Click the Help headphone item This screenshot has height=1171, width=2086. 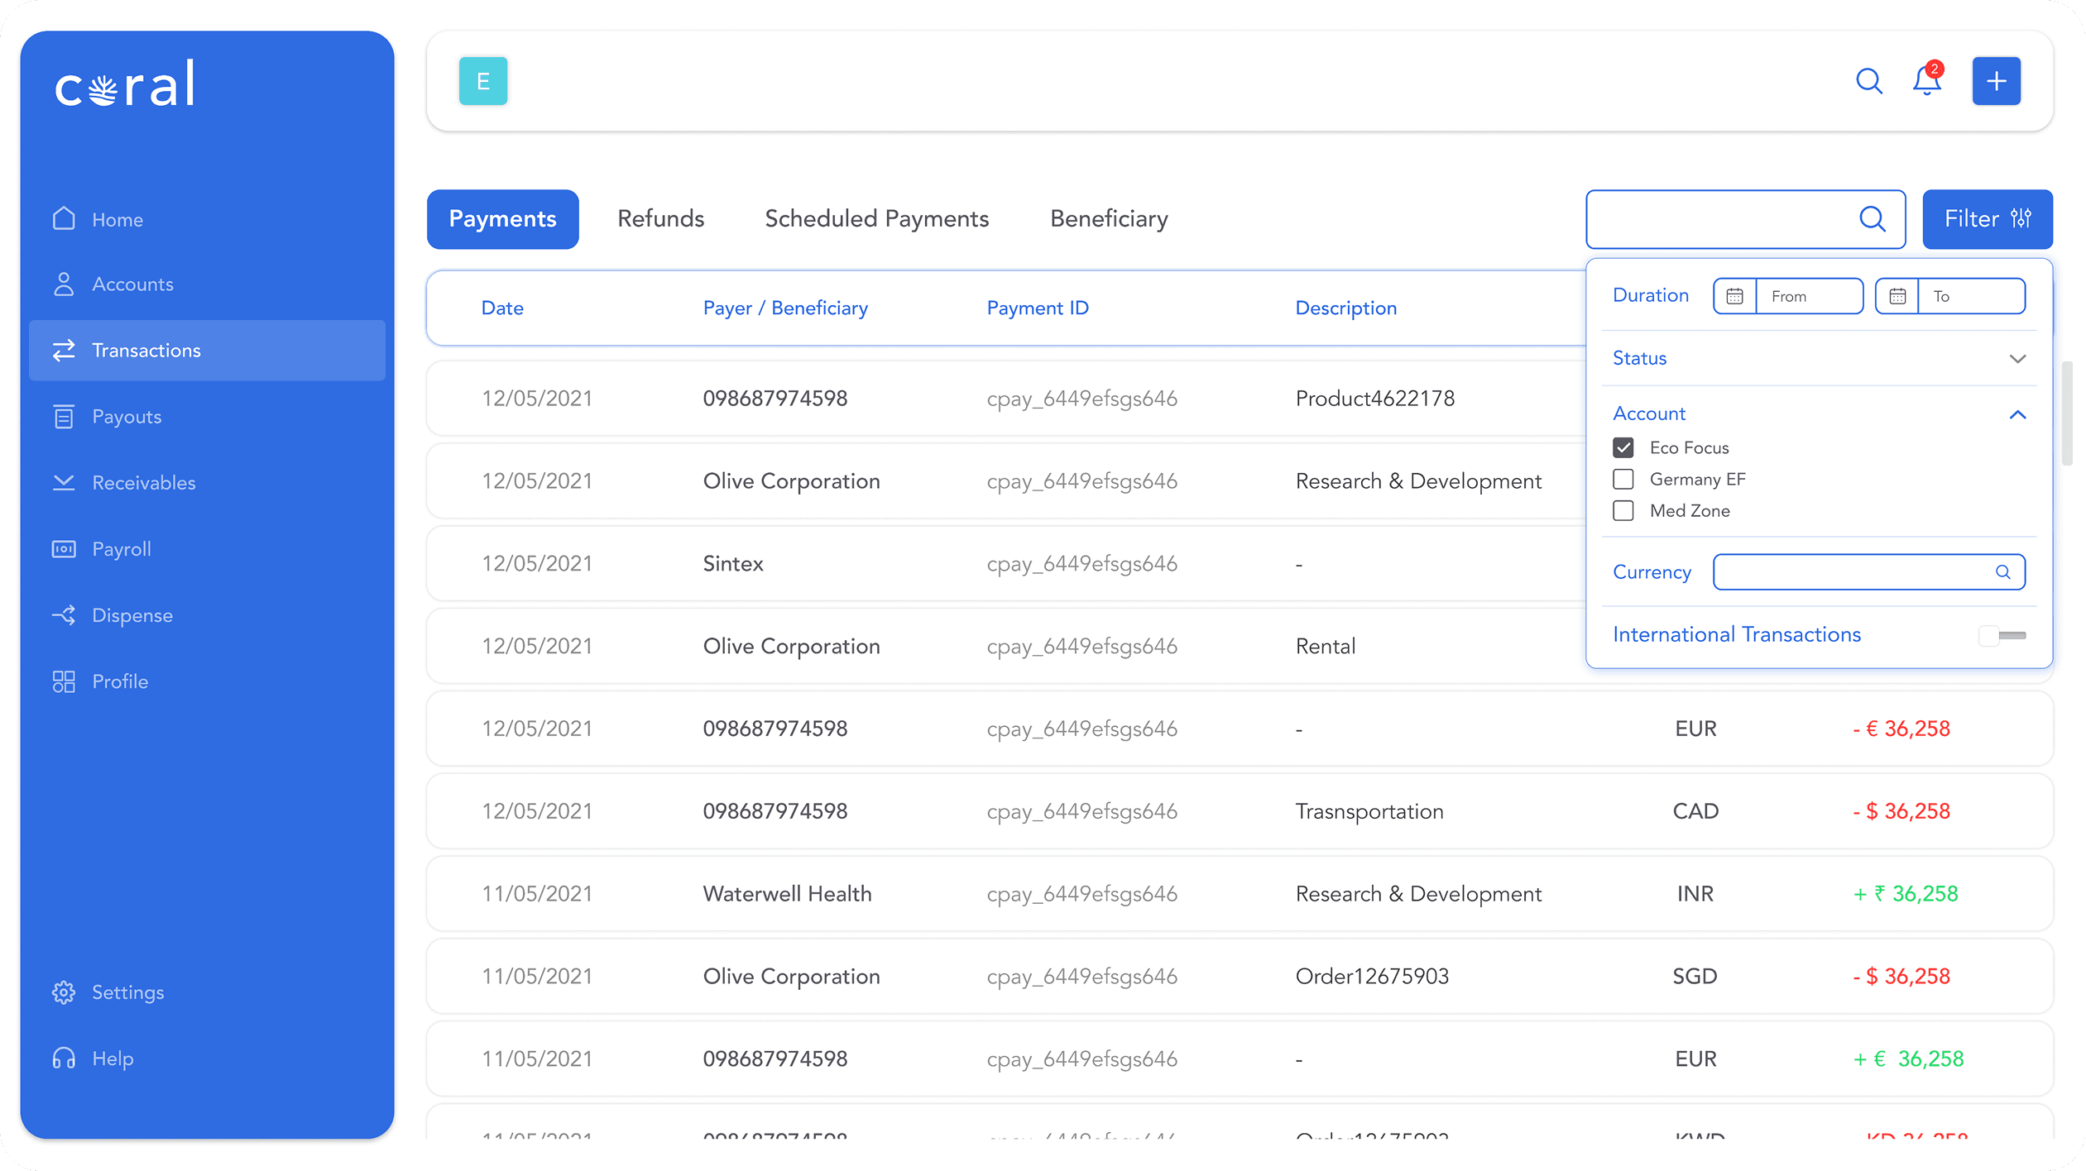pyautogui.click(x=112, y=1059)
